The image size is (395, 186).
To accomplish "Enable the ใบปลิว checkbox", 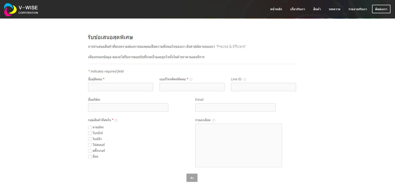I will click(90, 139).
